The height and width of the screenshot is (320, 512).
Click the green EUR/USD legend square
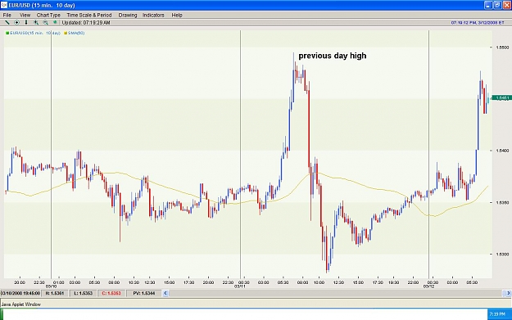tap(7, 33)
